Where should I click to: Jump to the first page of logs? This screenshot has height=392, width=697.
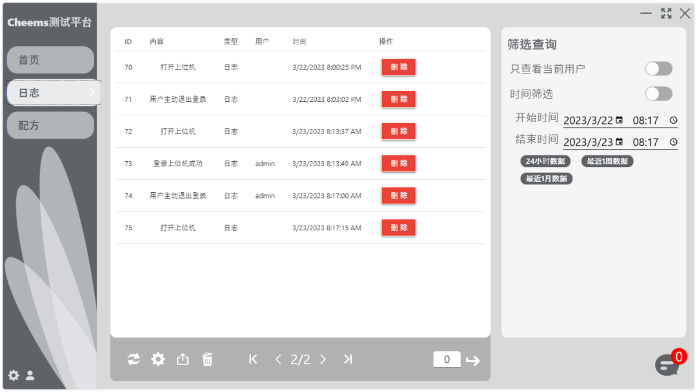tap(253, 360)
